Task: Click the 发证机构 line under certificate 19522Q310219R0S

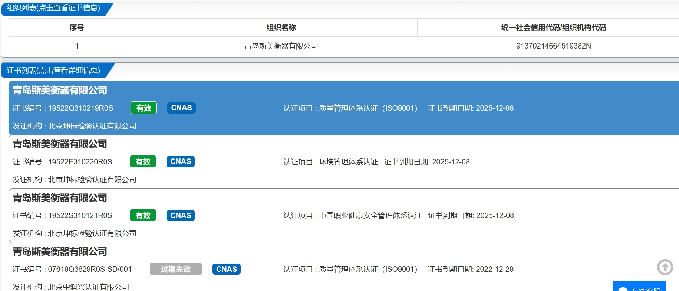Action: tap(75, 126)
